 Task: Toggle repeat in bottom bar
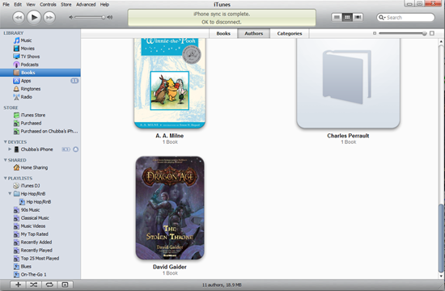coord(49,285)
